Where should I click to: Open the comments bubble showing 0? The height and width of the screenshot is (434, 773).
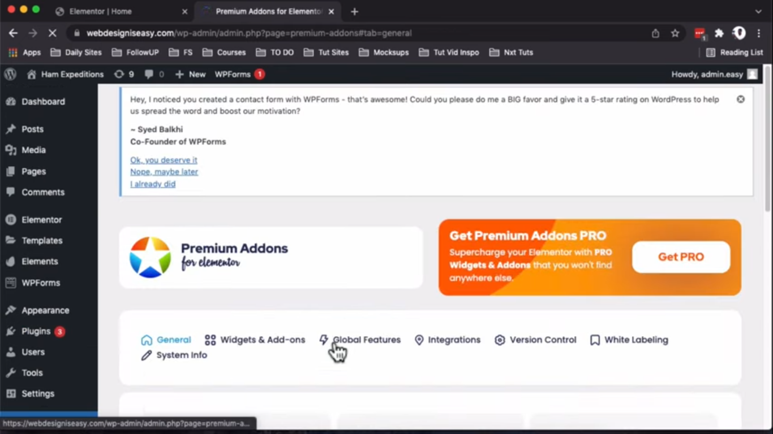(x=154, y=74)
